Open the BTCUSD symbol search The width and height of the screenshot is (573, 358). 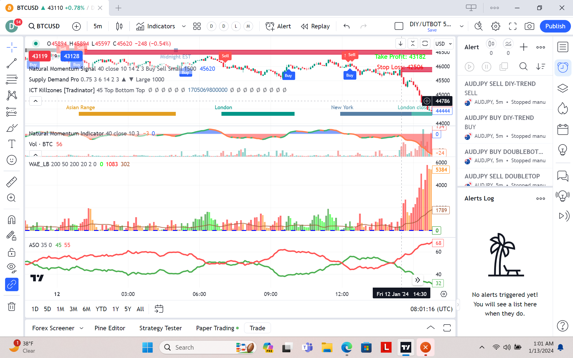pos(44,26)
